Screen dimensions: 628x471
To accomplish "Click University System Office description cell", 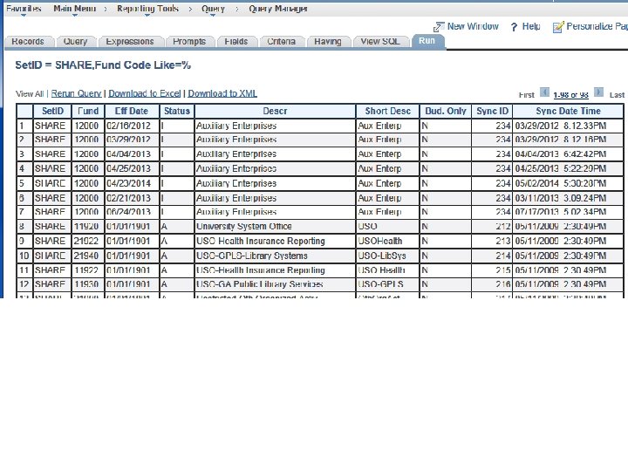I will (x=275, y=226).
